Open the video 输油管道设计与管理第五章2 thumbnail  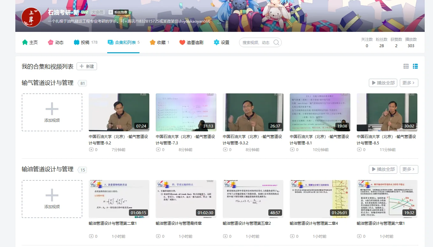pos(253,199)
